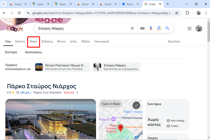Reload the page with the refresh icon
The width and height of the screenshot is (210, 140).
pos(19,13)
